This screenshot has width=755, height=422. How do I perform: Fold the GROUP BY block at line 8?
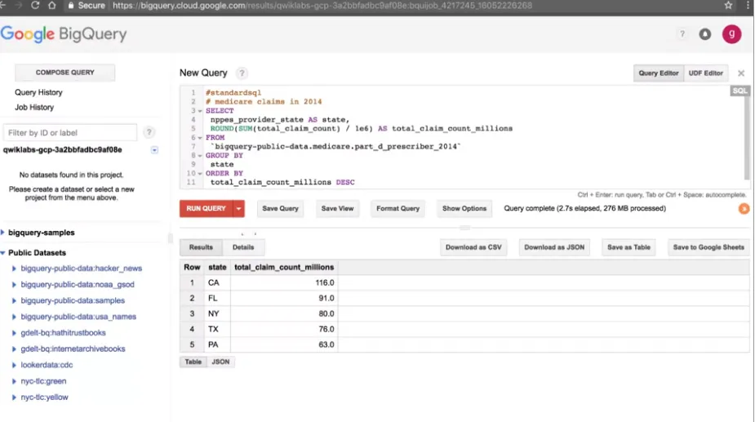(200, 156)
